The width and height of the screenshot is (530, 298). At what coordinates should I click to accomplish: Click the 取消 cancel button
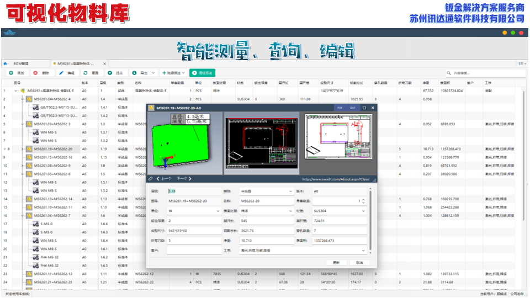[x=359, y=262]
